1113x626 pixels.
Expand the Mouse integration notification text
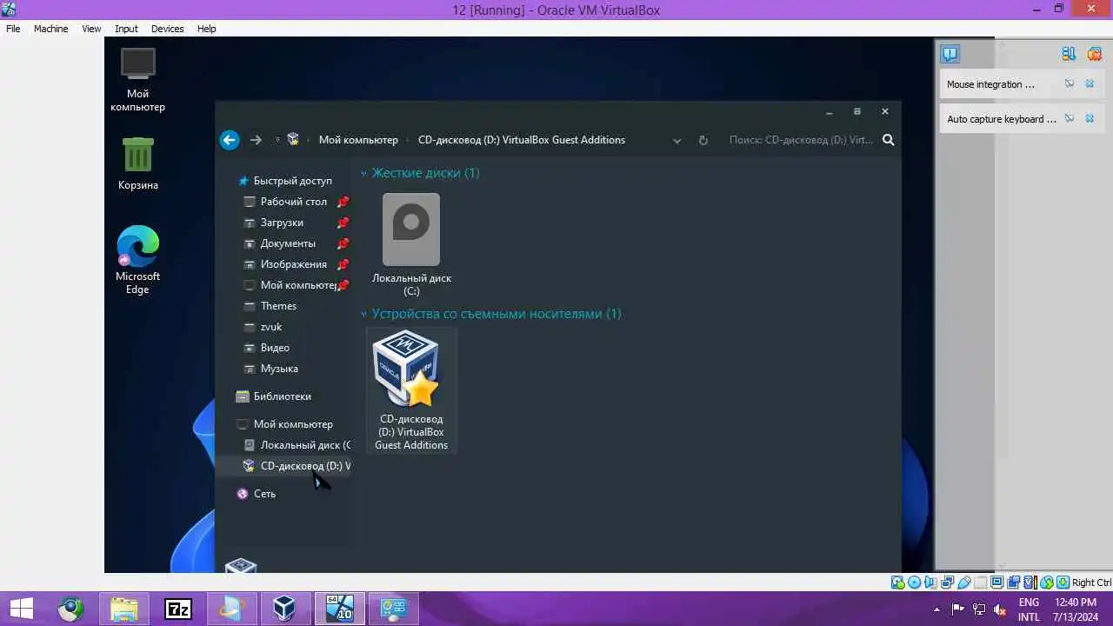991,84
